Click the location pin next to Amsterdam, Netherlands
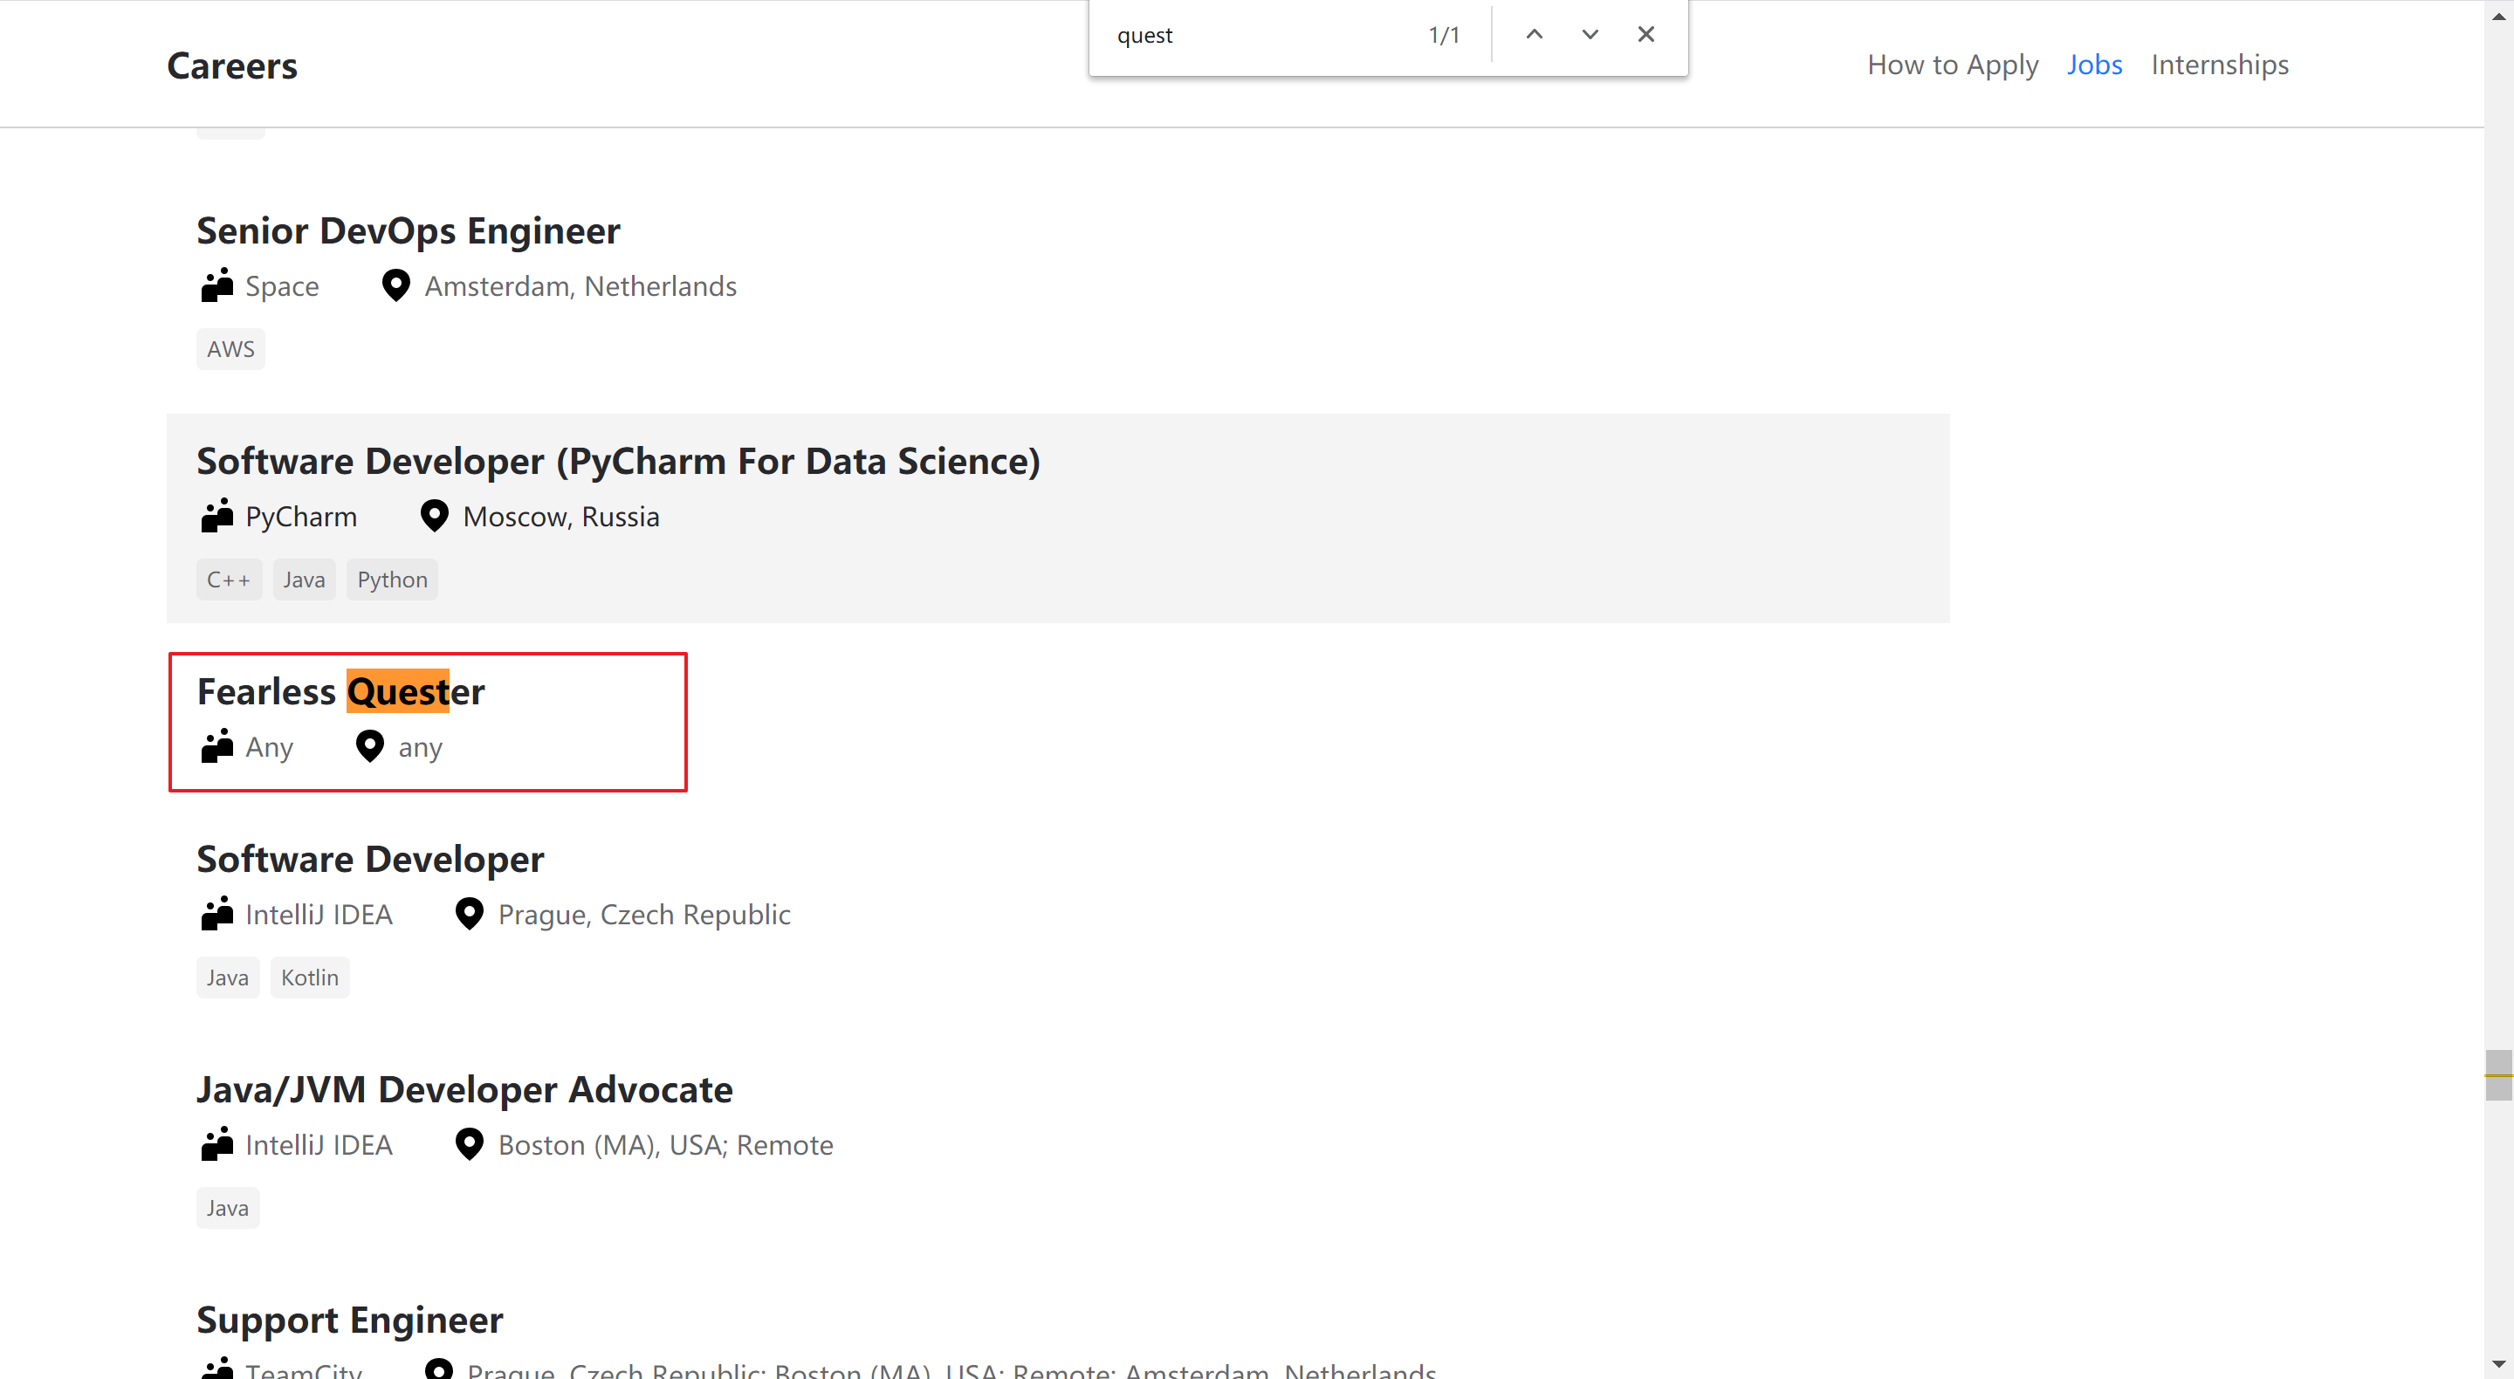 395,286
